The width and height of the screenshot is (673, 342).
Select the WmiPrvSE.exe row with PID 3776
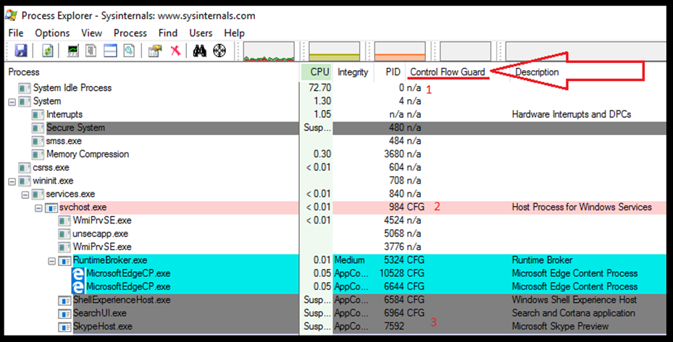335,247
